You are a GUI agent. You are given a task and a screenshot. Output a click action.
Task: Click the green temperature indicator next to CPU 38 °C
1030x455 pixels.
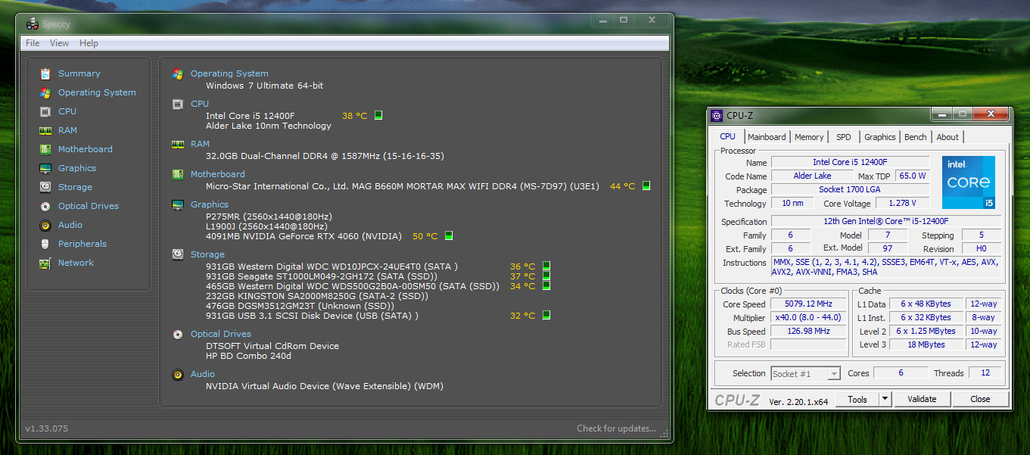[x=378, y=115]
